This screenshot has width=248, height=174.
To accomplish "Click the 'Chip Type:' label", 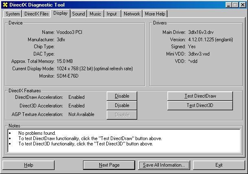I will click(44, 47).
